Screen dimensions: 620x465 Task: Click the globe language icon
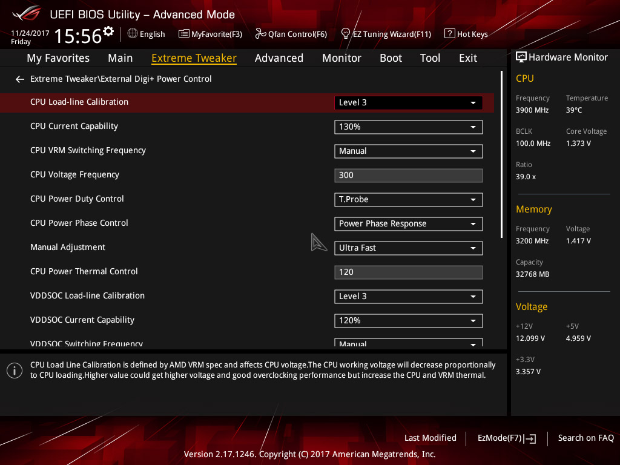click(x=133, y=34)
